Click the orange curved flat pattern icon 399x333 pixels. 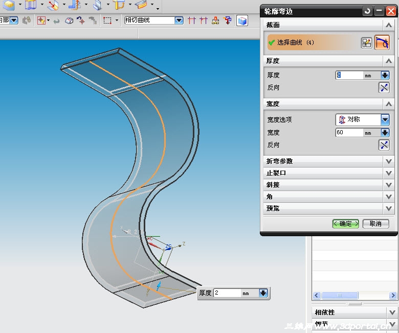[141, 5]
